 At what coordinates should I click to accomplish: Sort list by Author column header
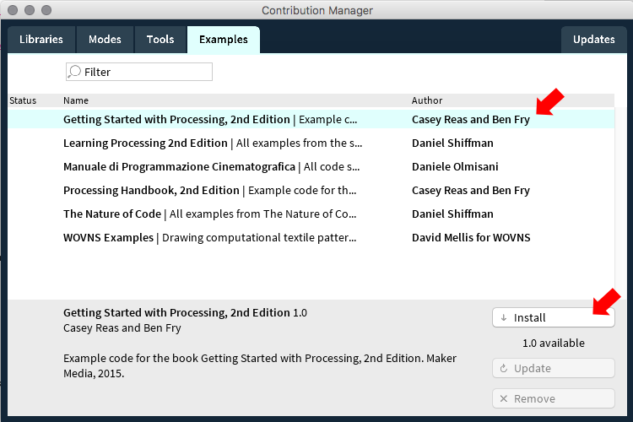427,100
